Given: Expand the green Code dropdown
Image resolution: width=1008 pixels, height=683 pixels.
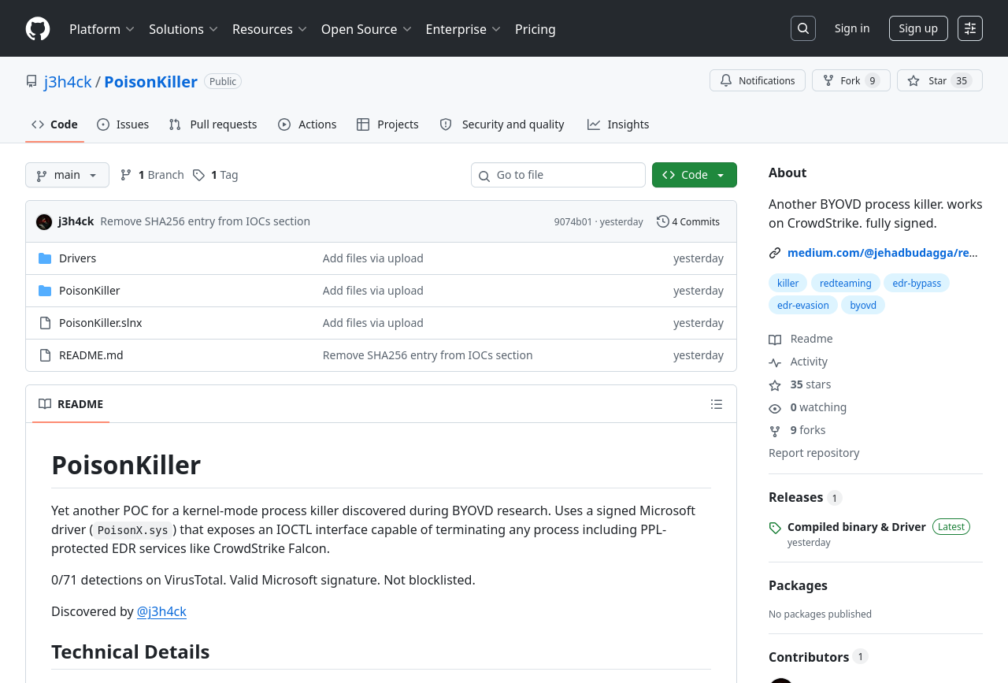Looking at the screenshot, I should [x=694, y=175].
